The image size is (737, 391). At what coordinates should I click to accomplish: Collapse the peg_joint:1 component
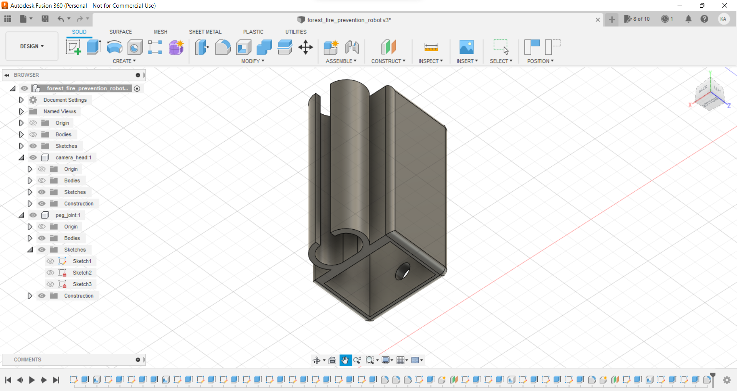21,215
